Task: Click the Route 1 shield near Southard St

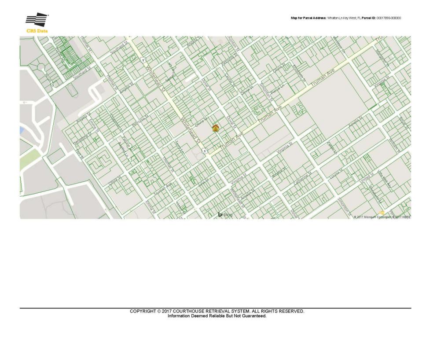Action: [143, 60]
